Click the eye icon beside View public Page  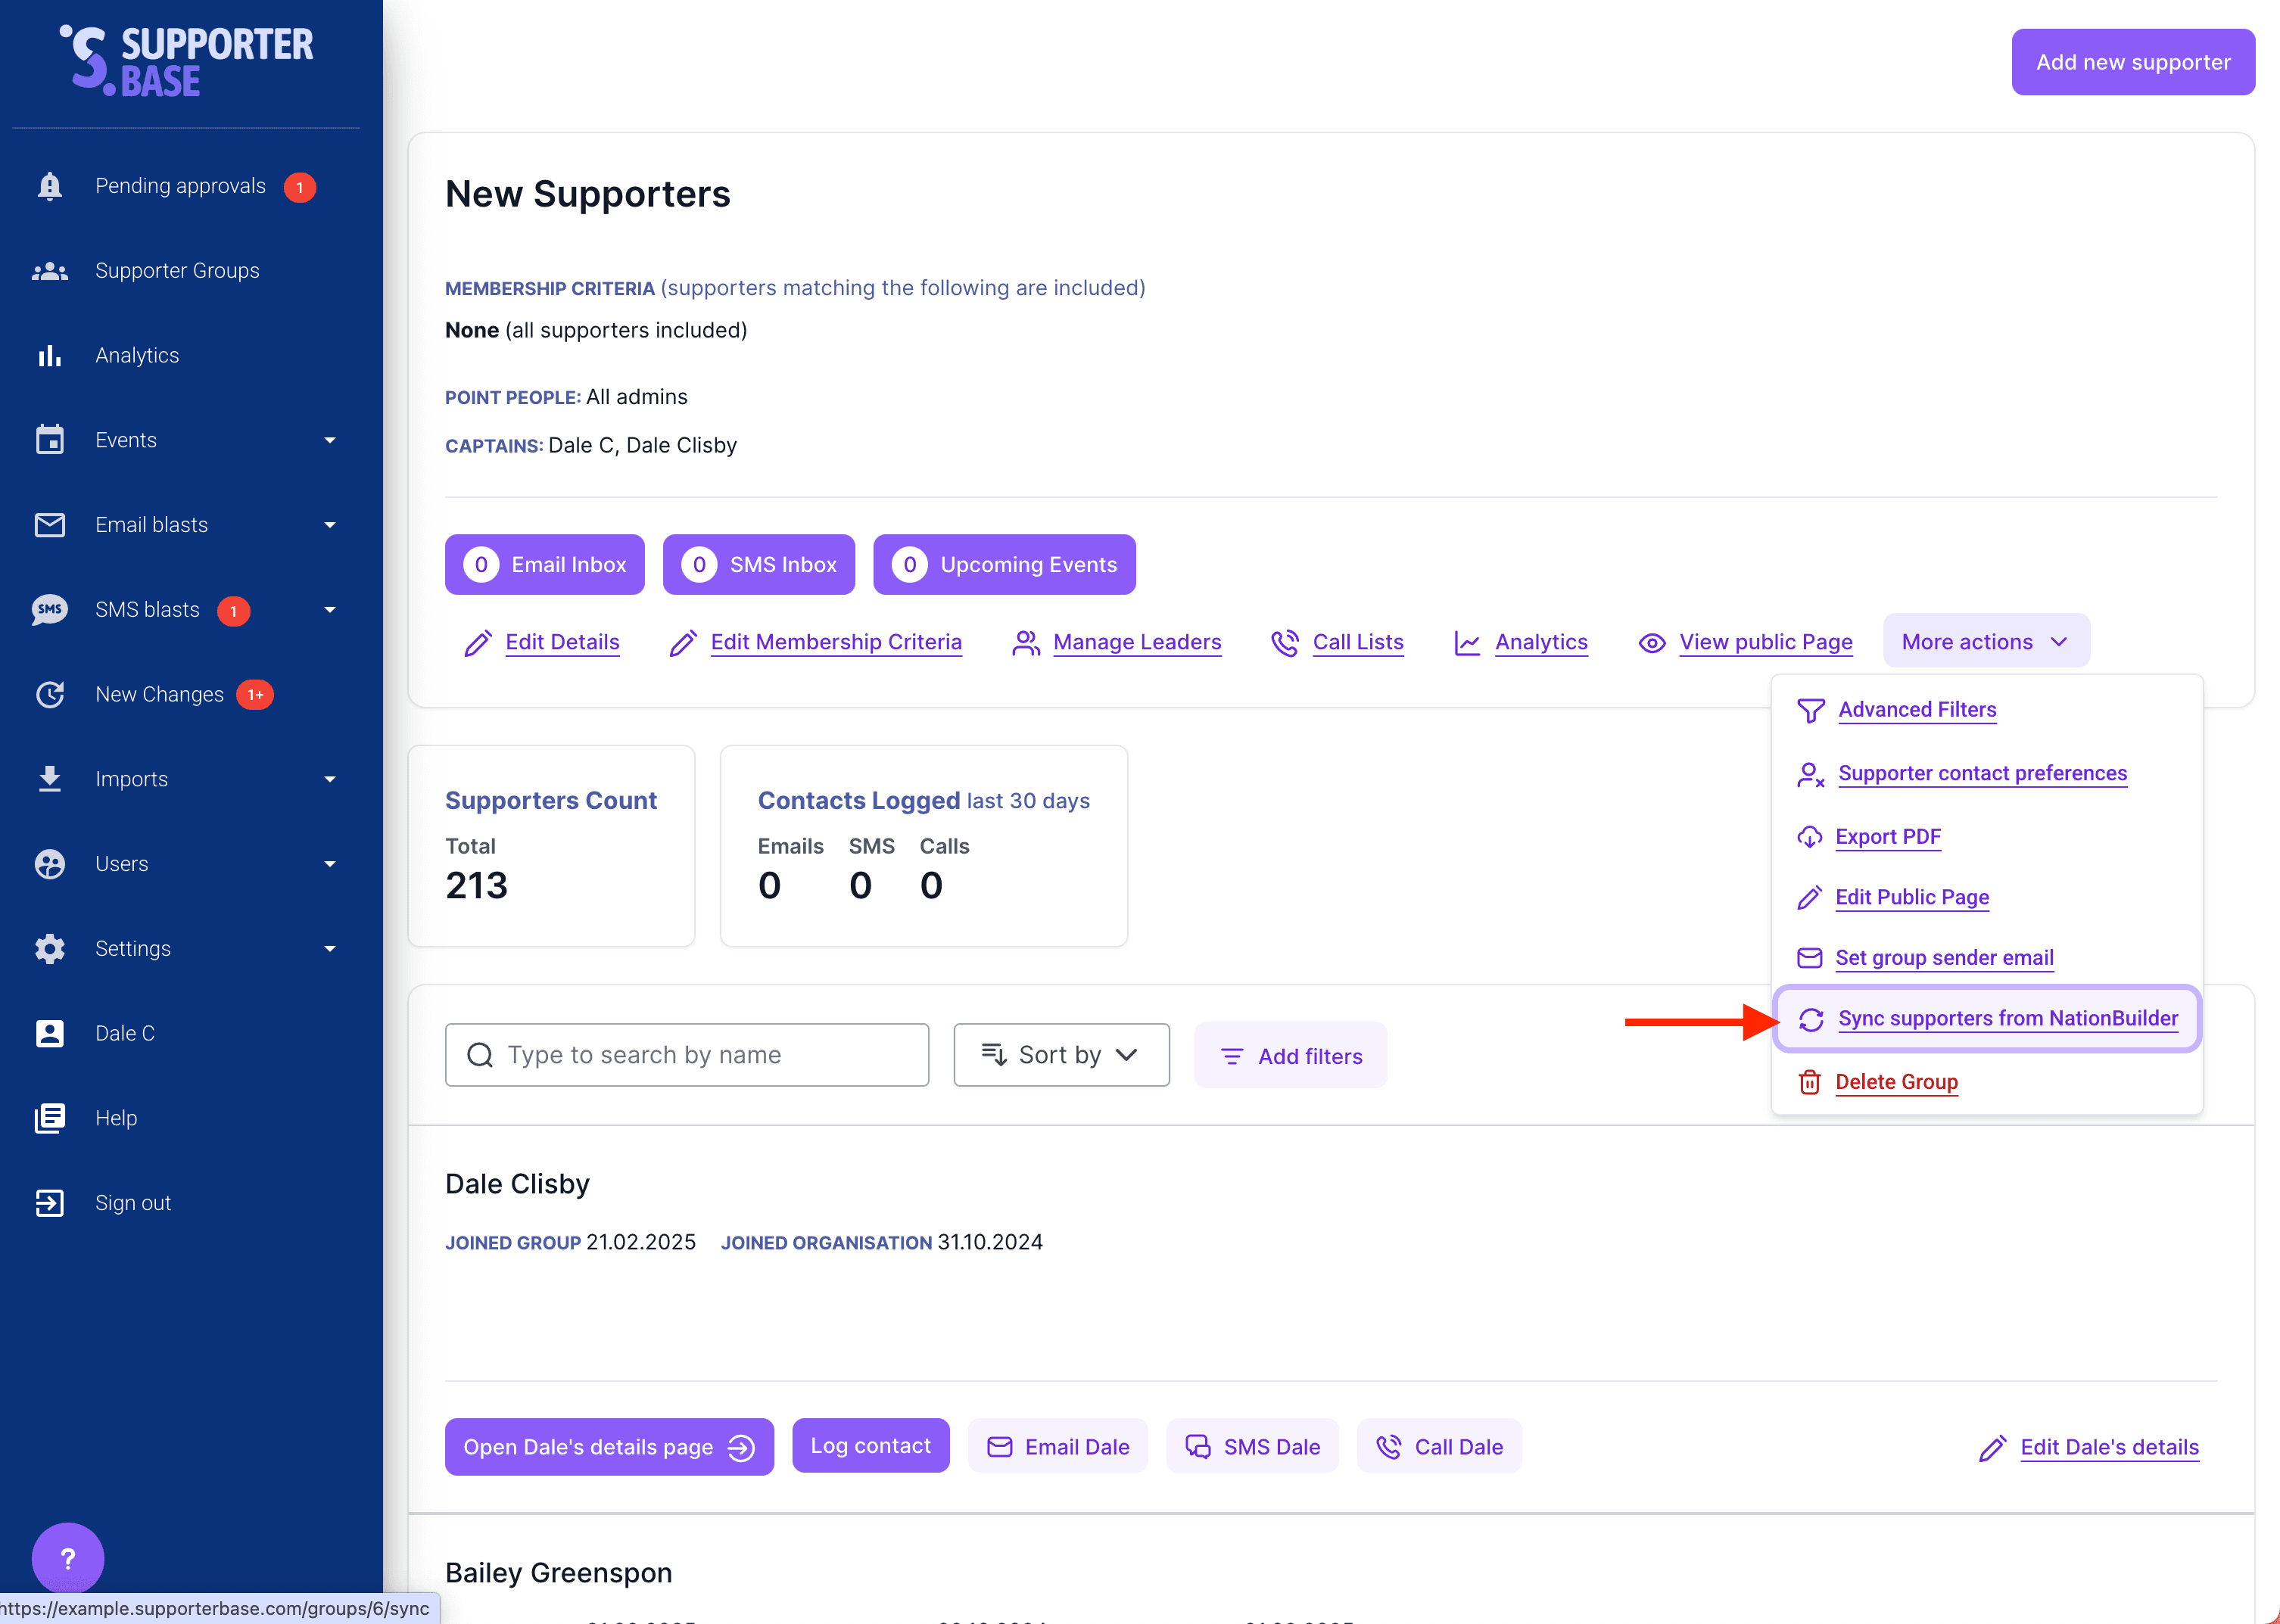tap(1652, 643)
